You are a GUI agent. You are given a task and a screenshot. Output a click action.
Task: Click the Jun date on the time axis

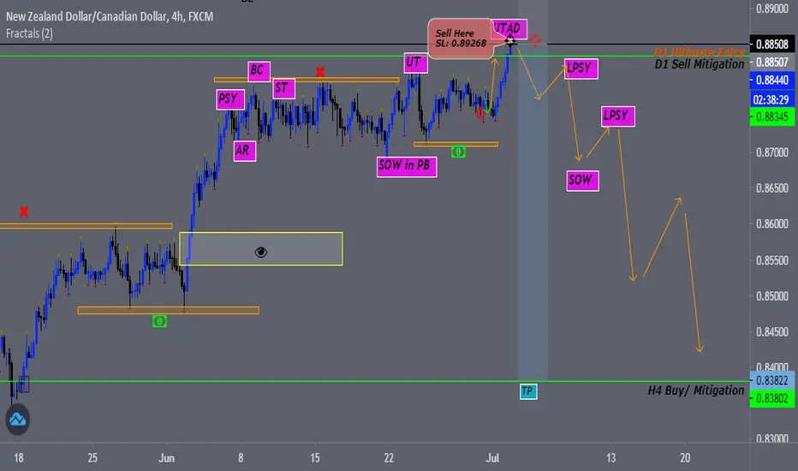pos(166,458)
